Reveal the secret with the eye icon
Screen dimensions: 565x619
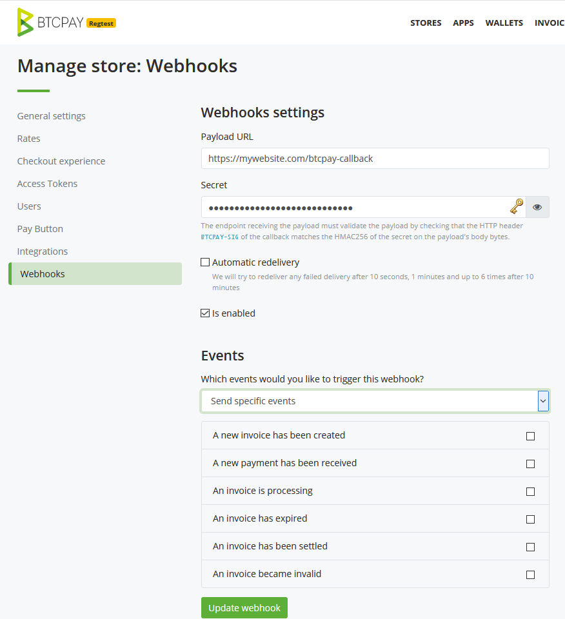coord(537,207)
